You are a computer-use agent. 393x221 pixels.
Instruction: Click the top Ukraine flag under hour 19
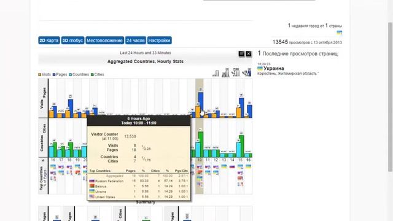(x=77, y=166)
